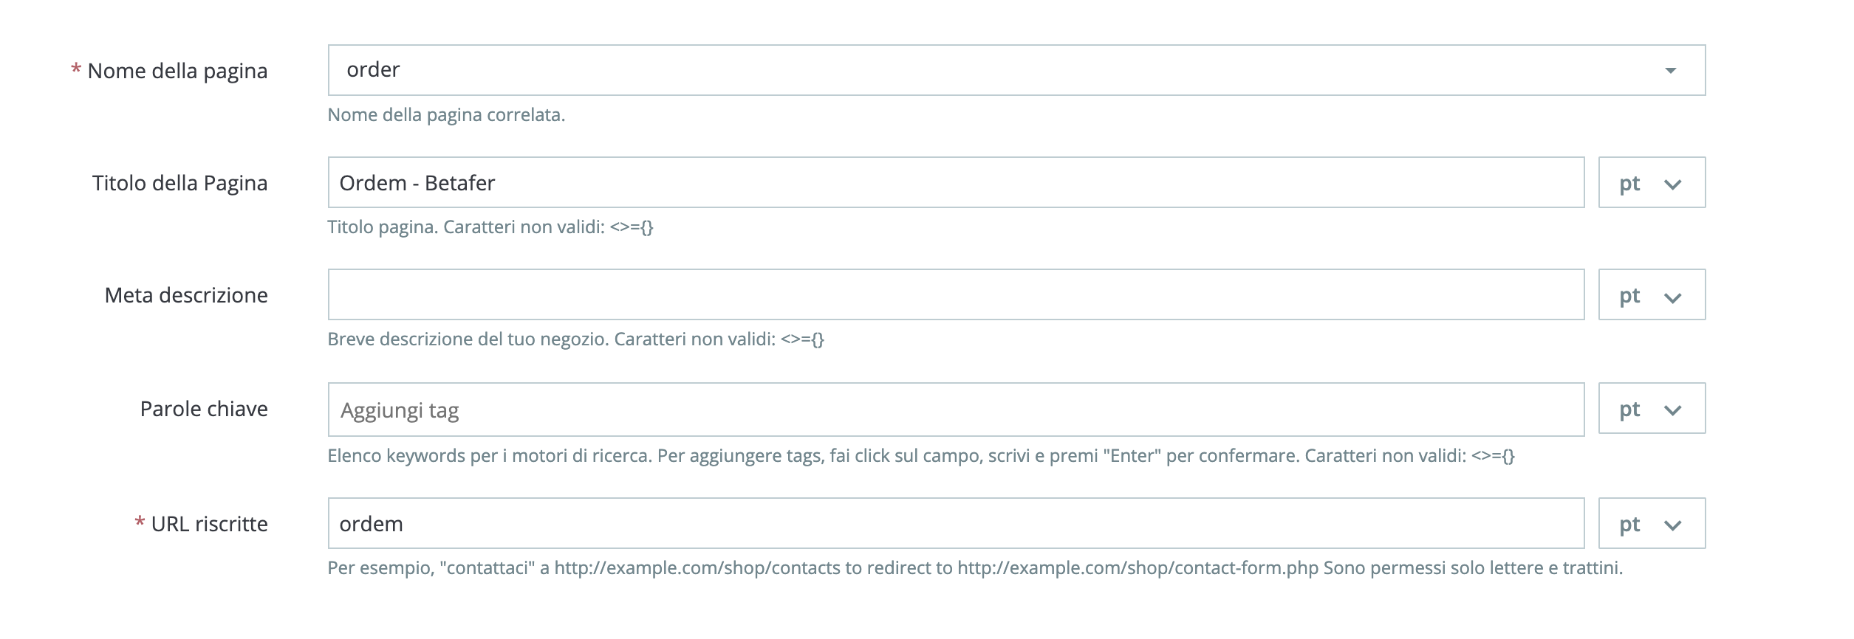The image size is (1854, 639).
Task: Click the red asterisk beside 'URL riscritte'
Action: tap(140, 522)
